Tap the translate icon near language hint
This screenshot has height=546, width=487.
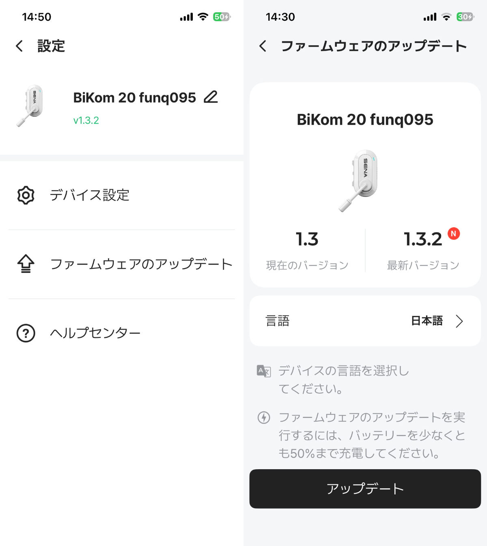tap(264, 371)
